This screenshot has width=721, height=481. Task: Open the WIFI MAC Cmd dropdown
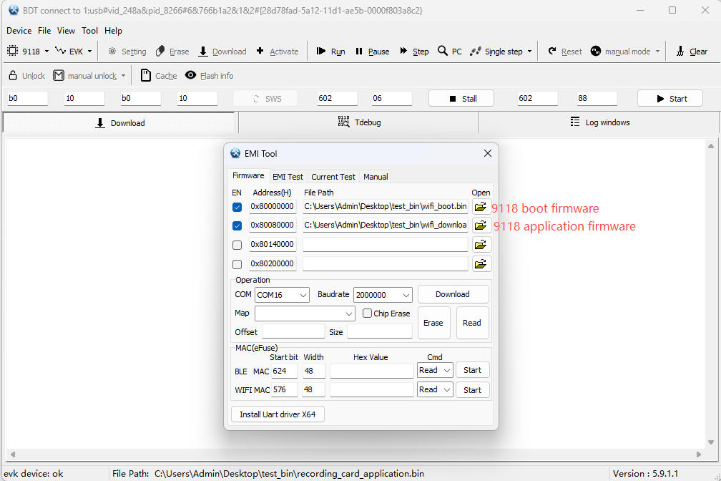point(436,390)
